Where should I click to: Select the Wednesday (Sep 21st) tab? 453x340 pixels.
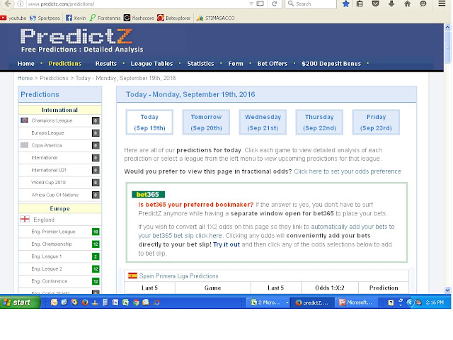pos(263,123)
